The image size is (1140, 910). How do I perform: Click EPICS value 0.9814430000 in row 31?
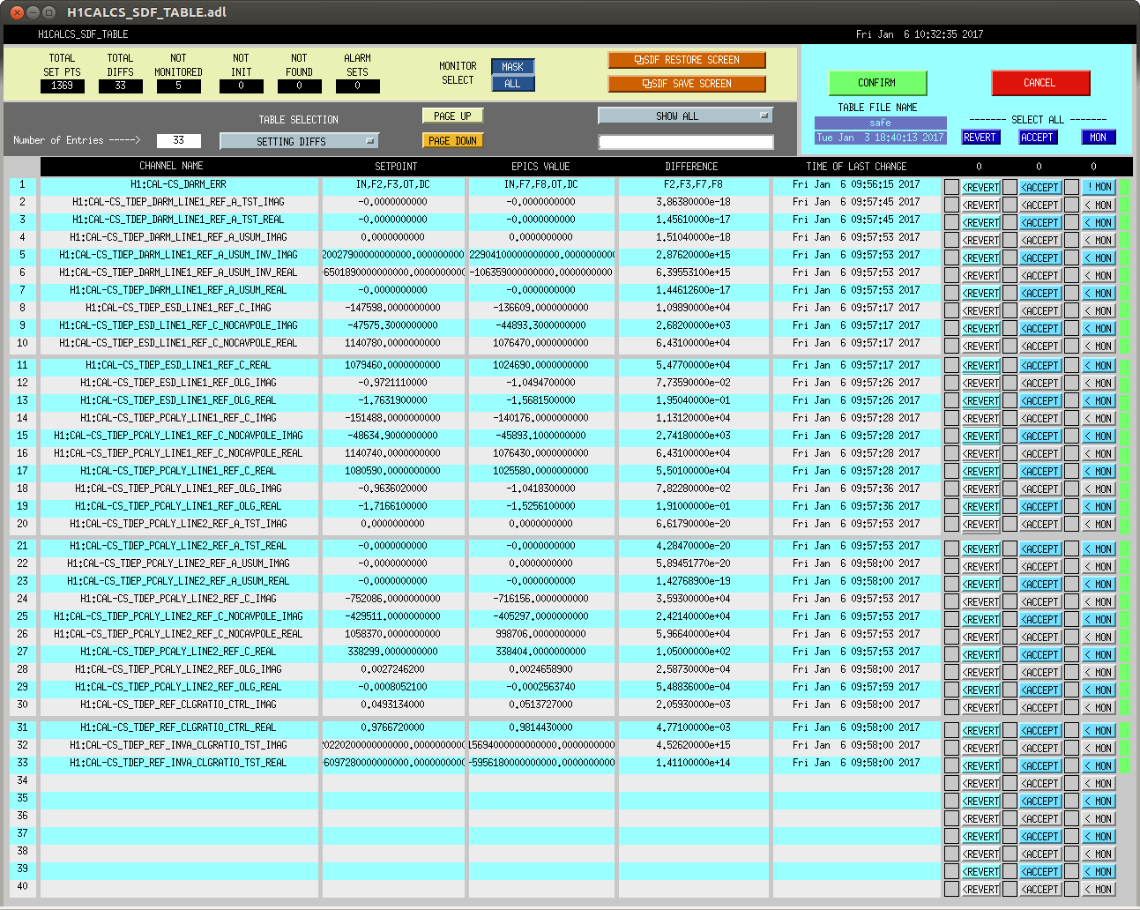541,727
